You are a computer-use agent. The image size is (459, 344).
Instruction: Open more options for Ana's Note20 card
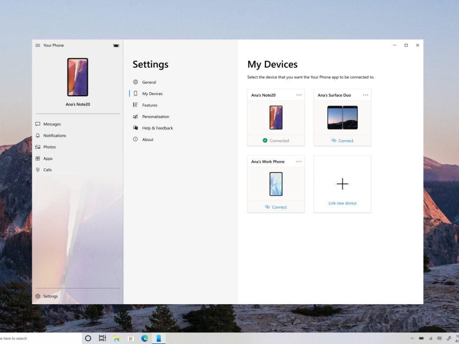pos(299,95)
